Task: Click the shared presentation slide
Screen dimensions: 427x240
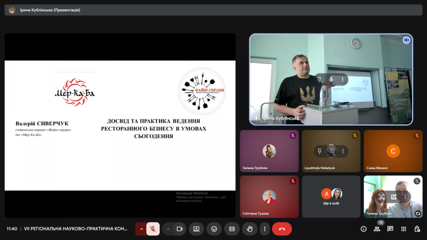Action: click(120, 125)
